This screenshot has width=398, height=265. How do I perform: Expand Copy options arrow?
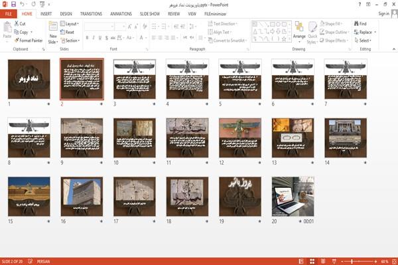(x=31, y=32)
